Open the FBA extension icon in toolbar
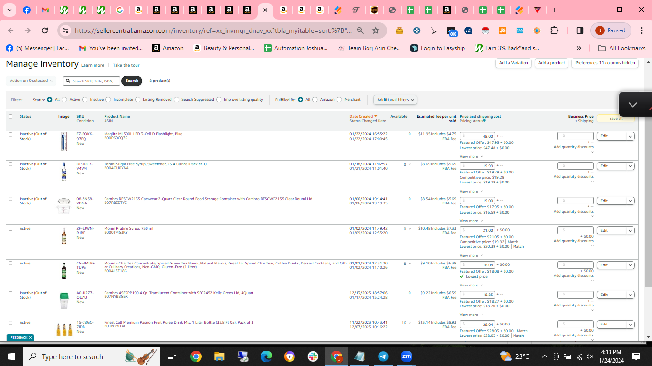The height and width of the screenshot is (366, 652). [x=520, y=30]
